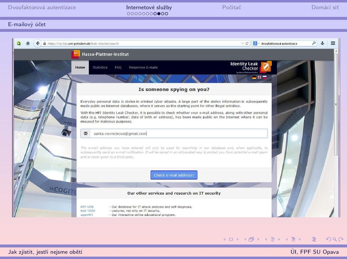The width and height of the screenshot is (347, 259).
Task: Switch language with the Russian flag
Action: (x=265, y=77)
